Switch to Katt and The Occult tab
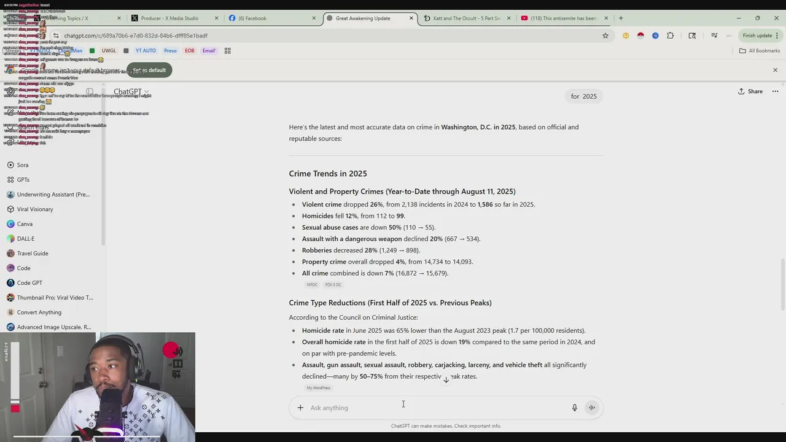Image resolution: width=786 pixels, height=442 pixels. [467, 18]
